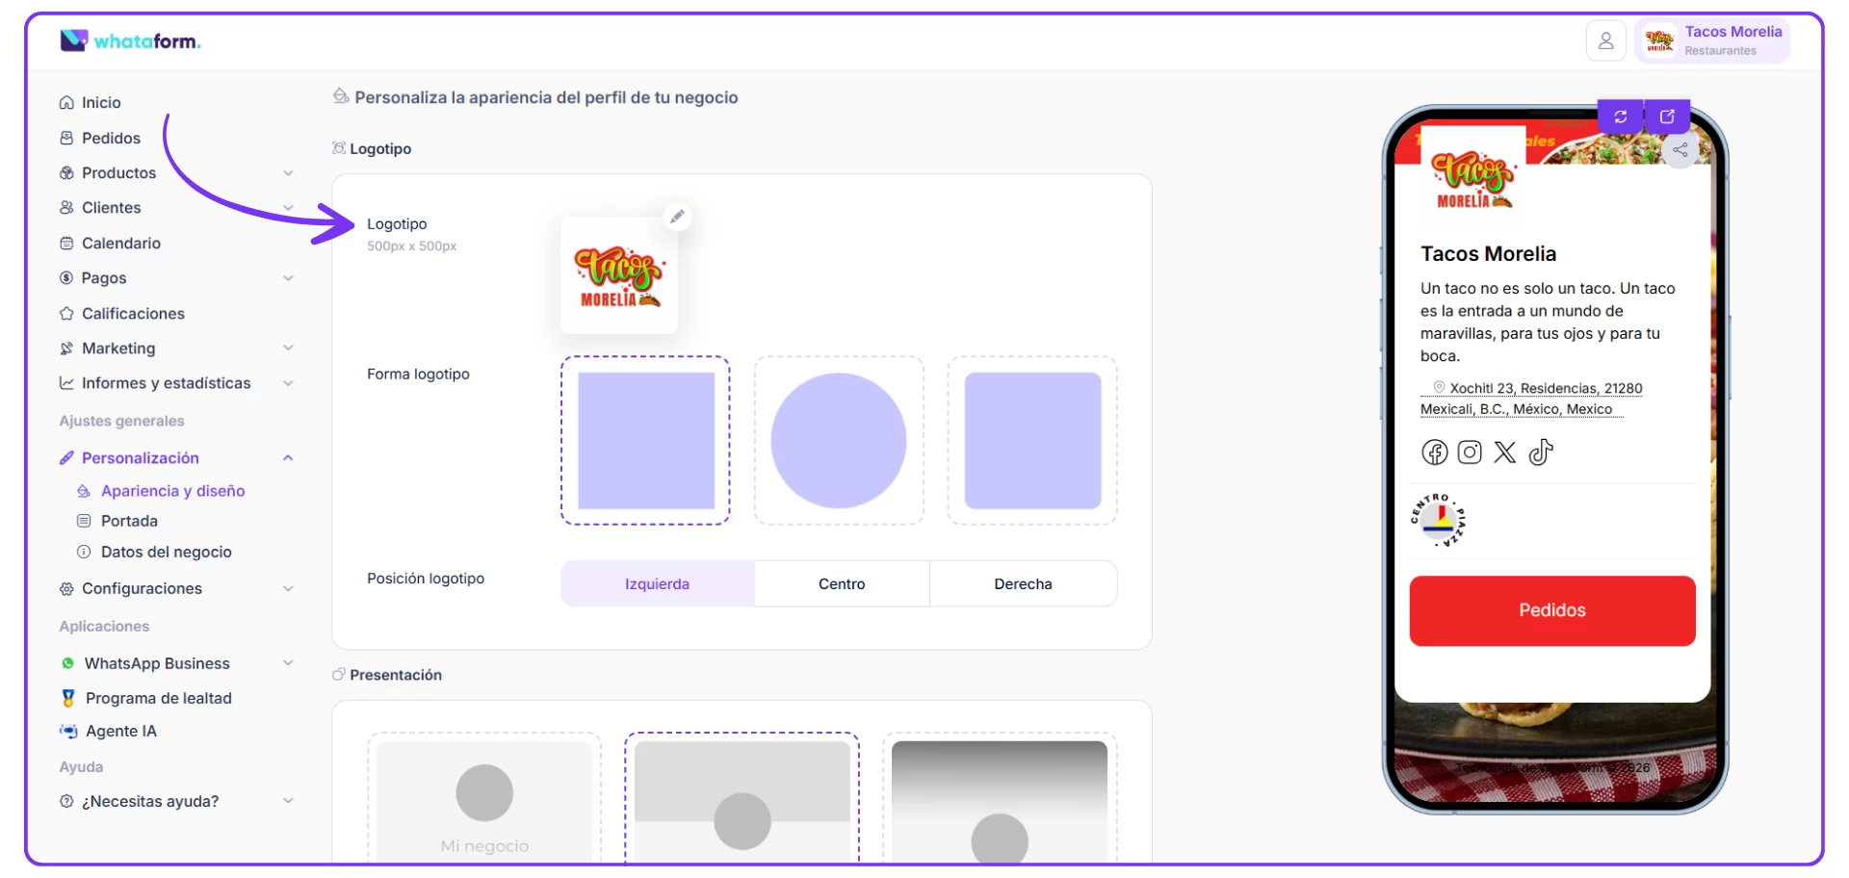Open Instagram icon in phone preview

[1470, 452]
